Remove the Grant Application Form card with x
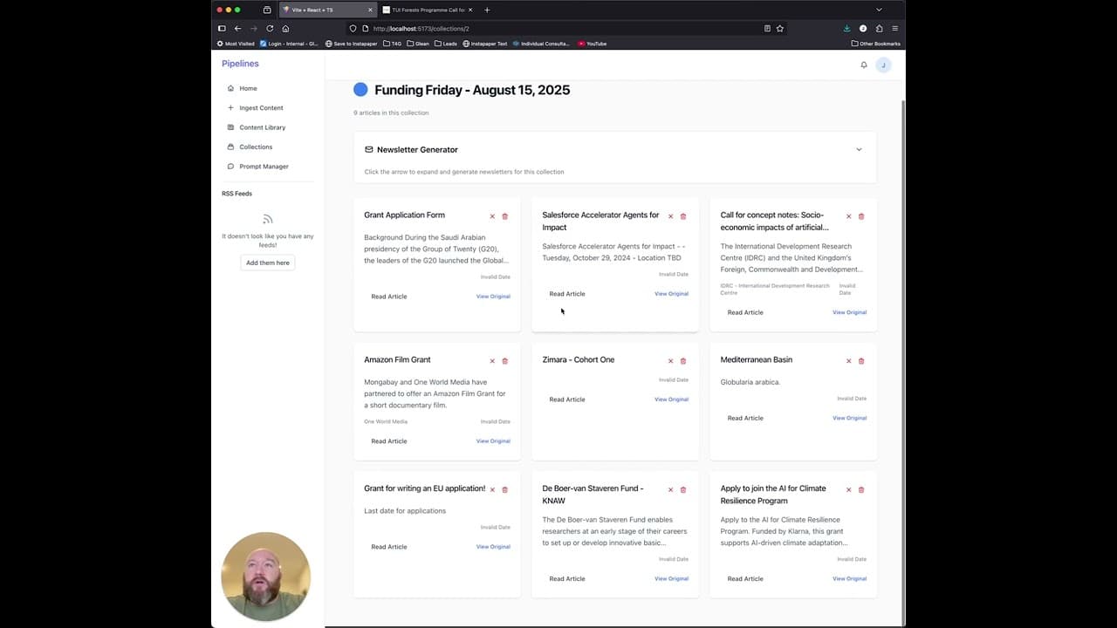 492,215
